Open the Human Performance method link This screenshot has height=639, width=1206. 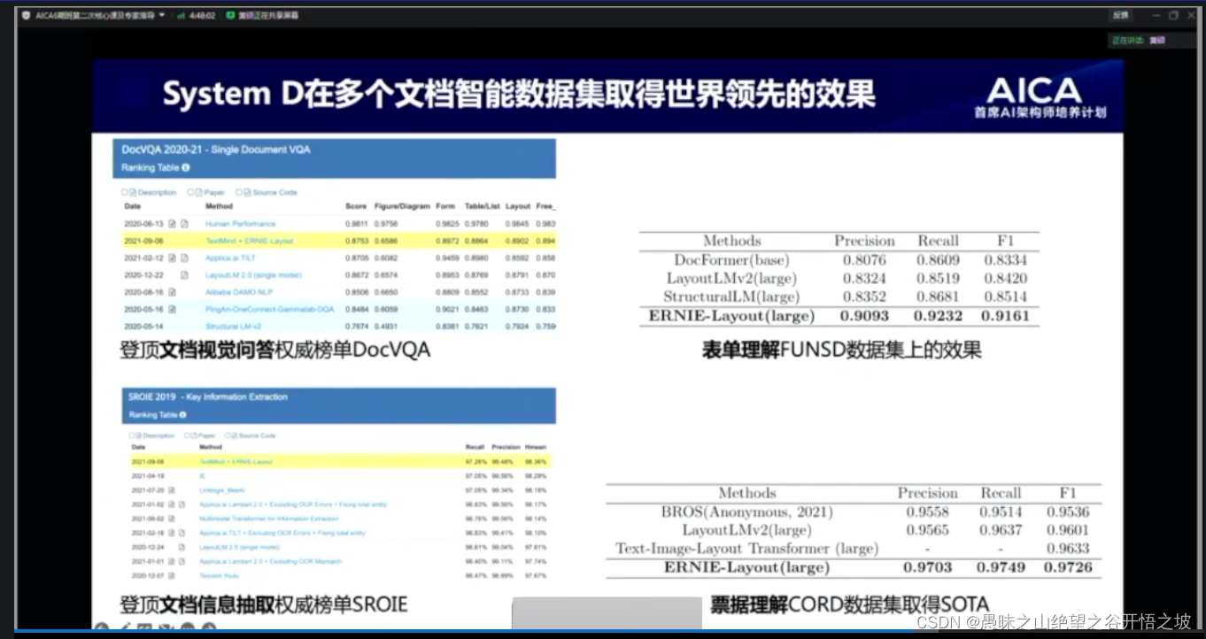coord(240,224)
